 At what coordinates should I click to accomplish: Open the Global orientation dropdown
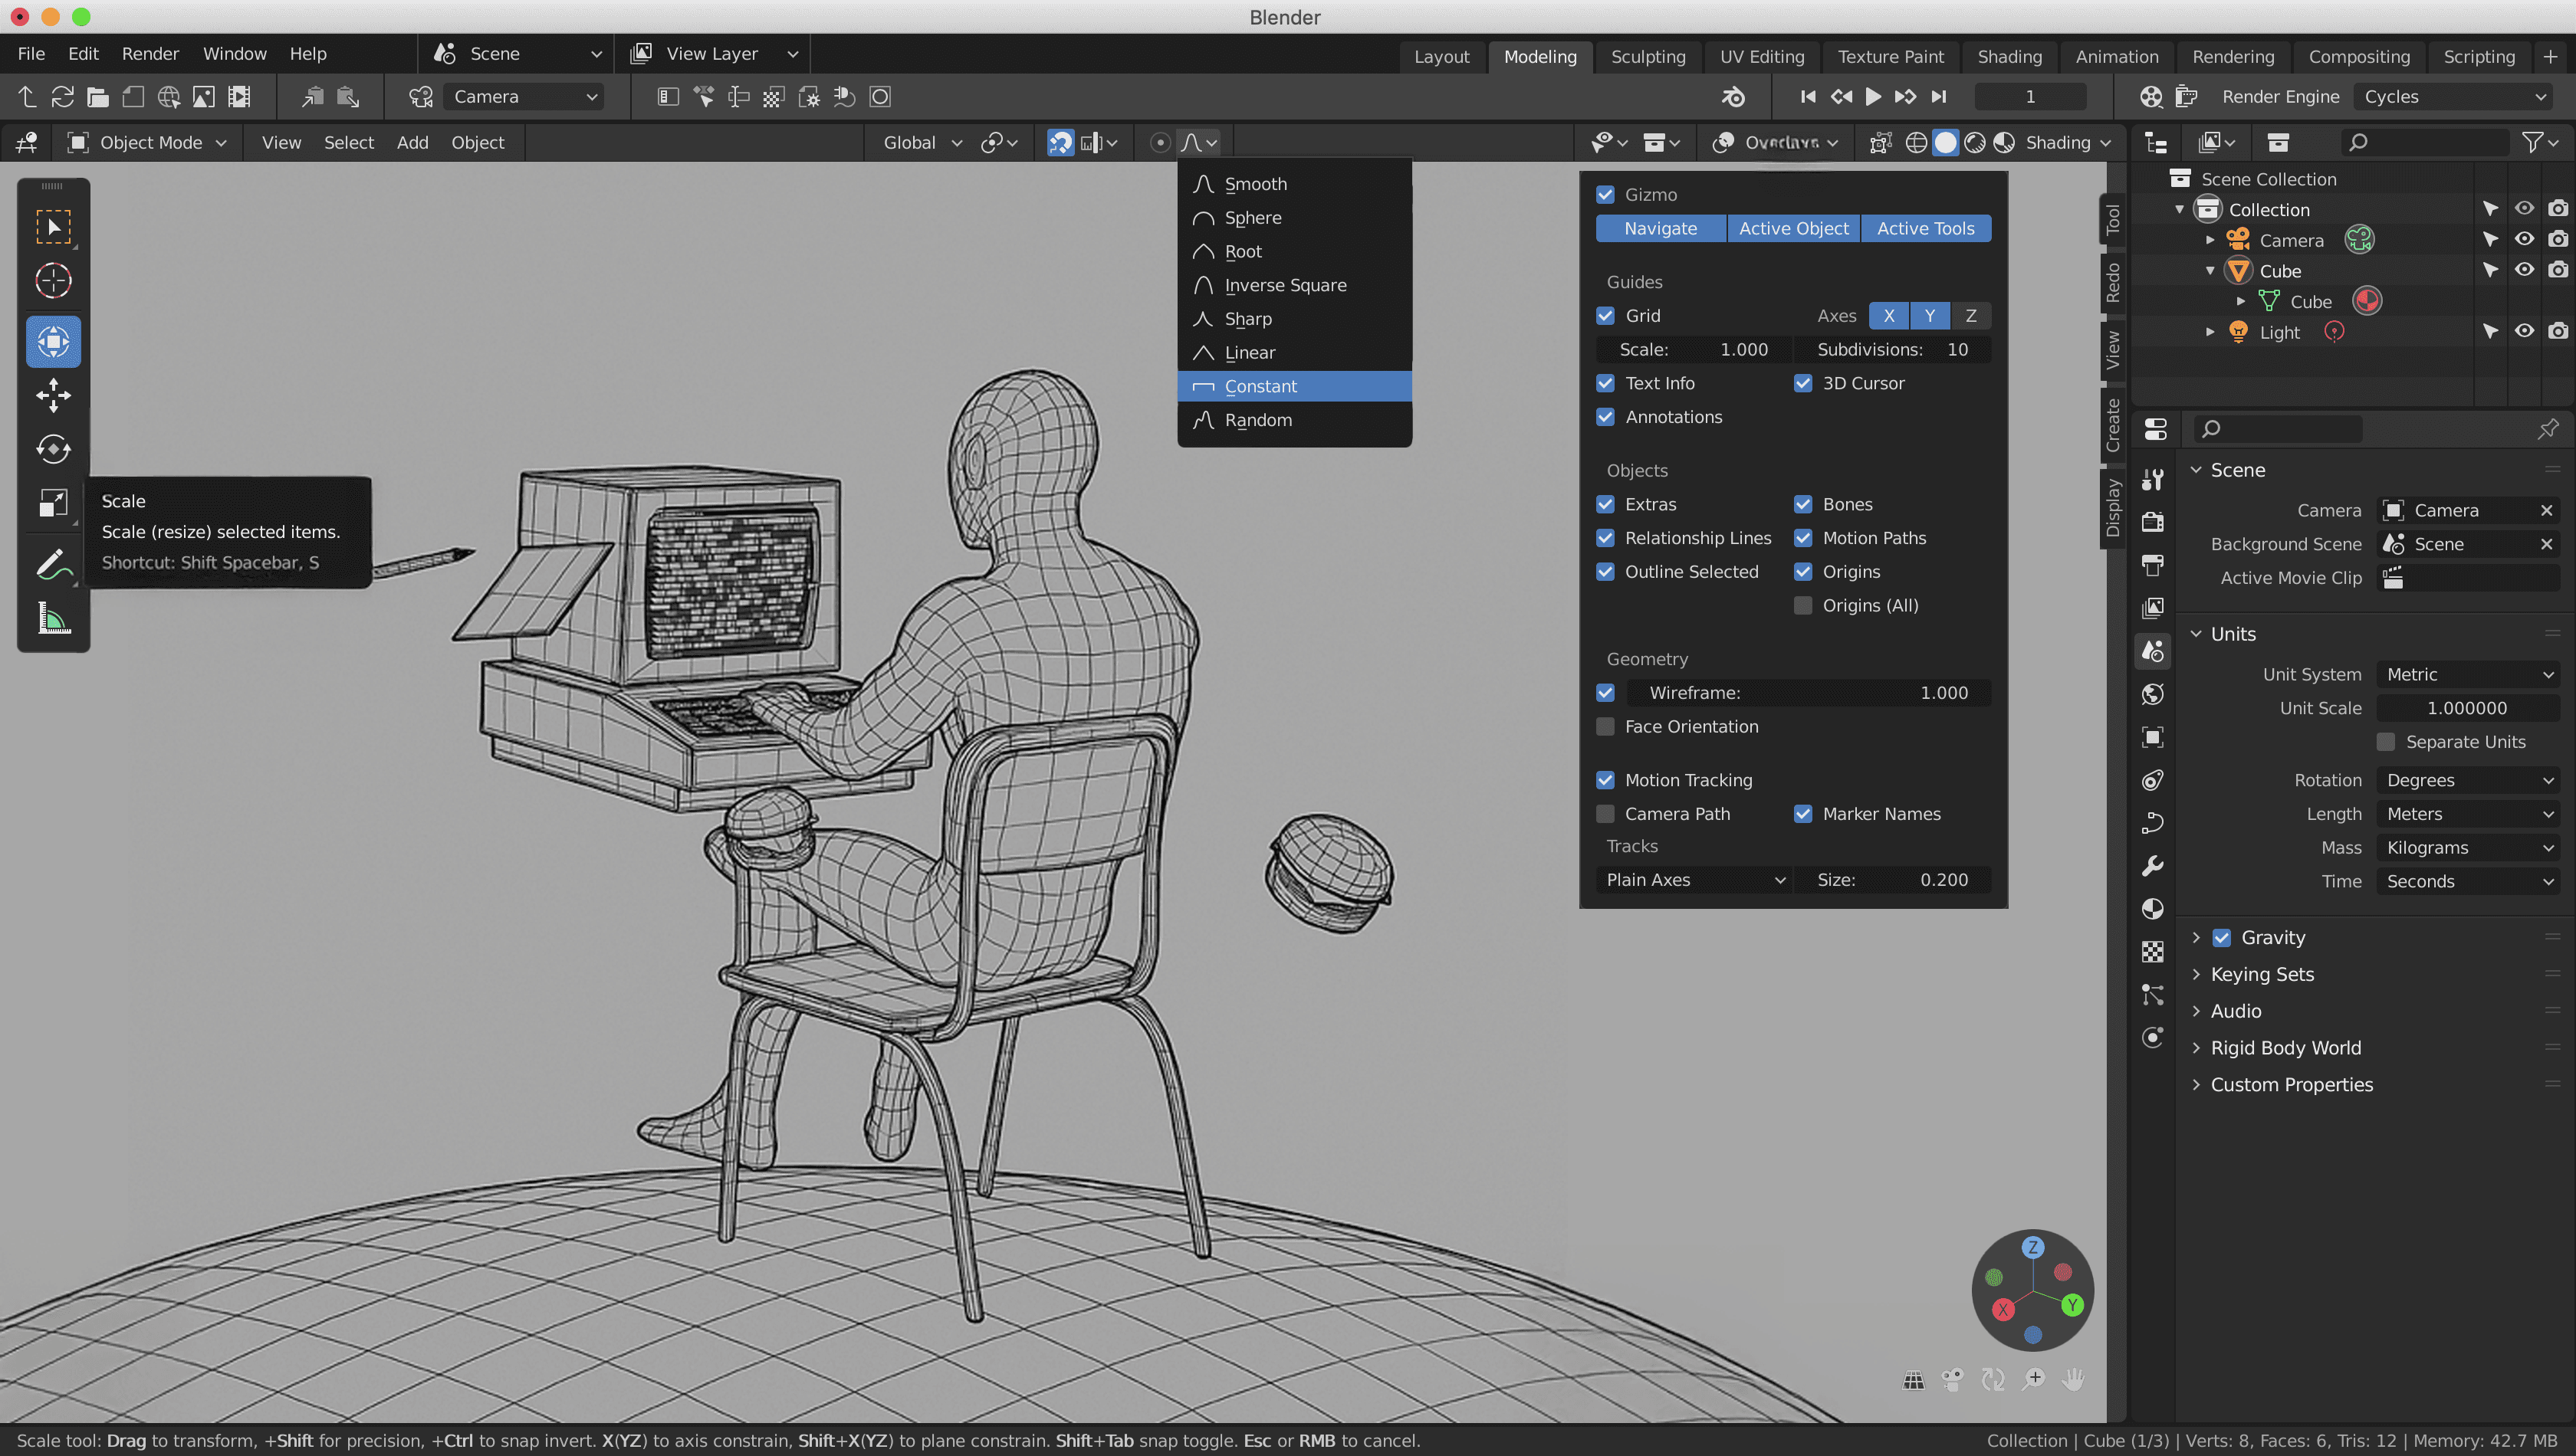(x=922, y=143)
